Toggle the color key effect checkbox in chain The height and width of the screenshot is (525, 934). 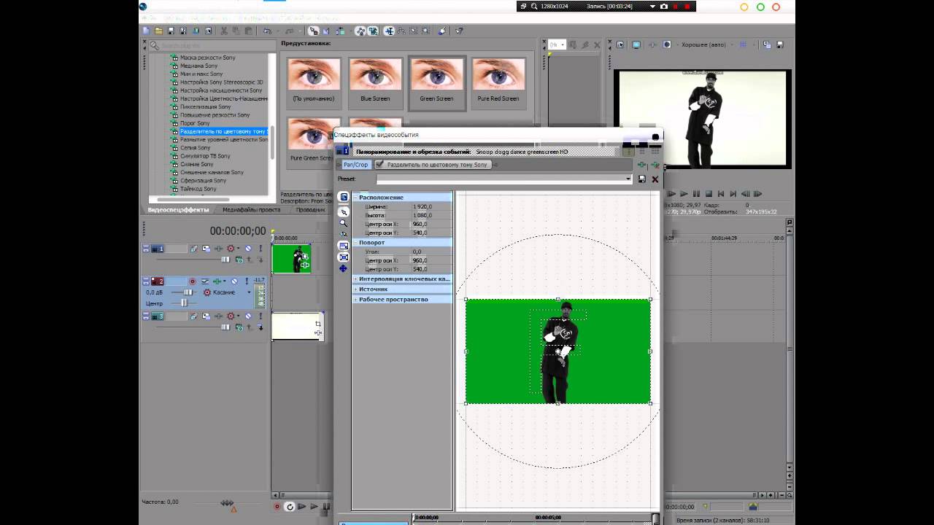coord(379,165)
